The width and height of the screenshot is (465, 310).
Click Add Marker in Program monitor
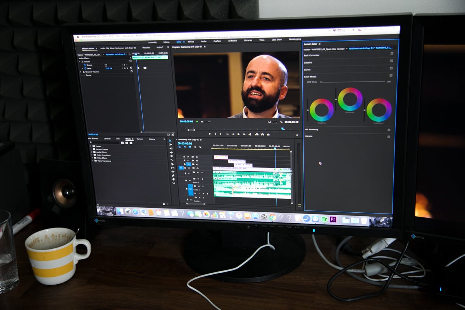[210, 134]
